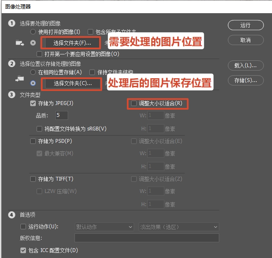Click the 选择要处理的图像 heading
The image size is (272, 258).
point(40,23)
